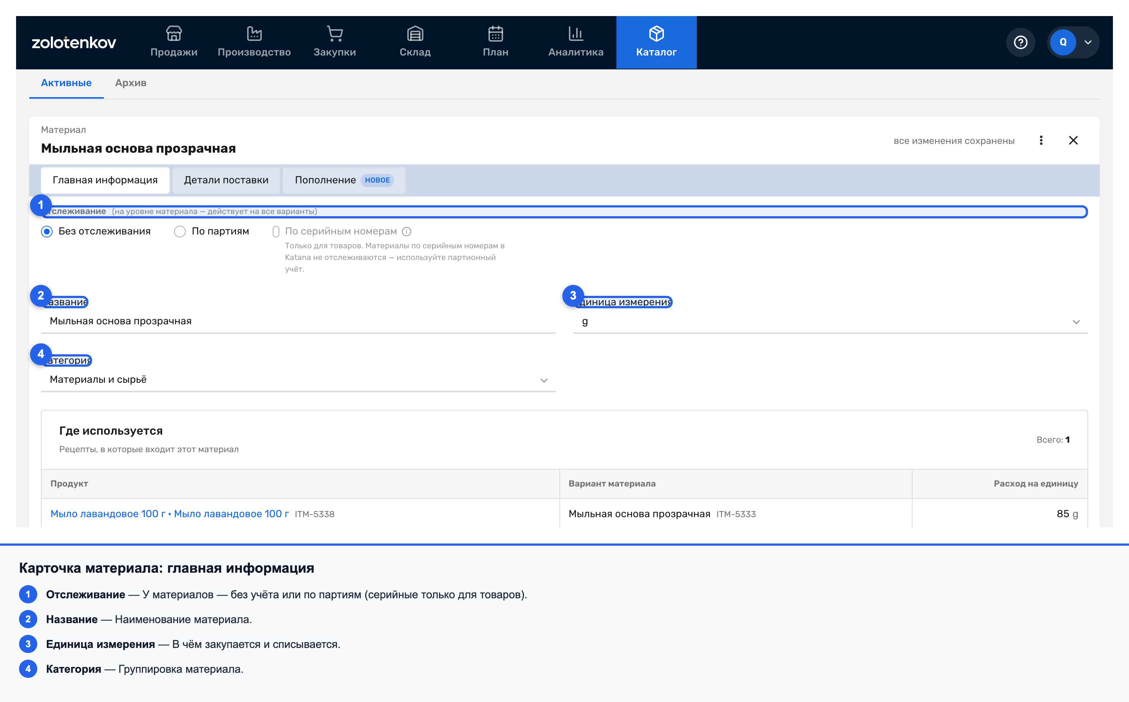Click material title Мыльная основа прозрачная

click(139, 149)
